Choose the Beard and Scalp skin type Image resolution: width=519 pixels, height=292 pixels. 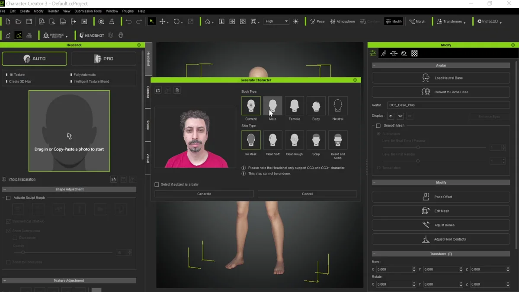(338, 140)
